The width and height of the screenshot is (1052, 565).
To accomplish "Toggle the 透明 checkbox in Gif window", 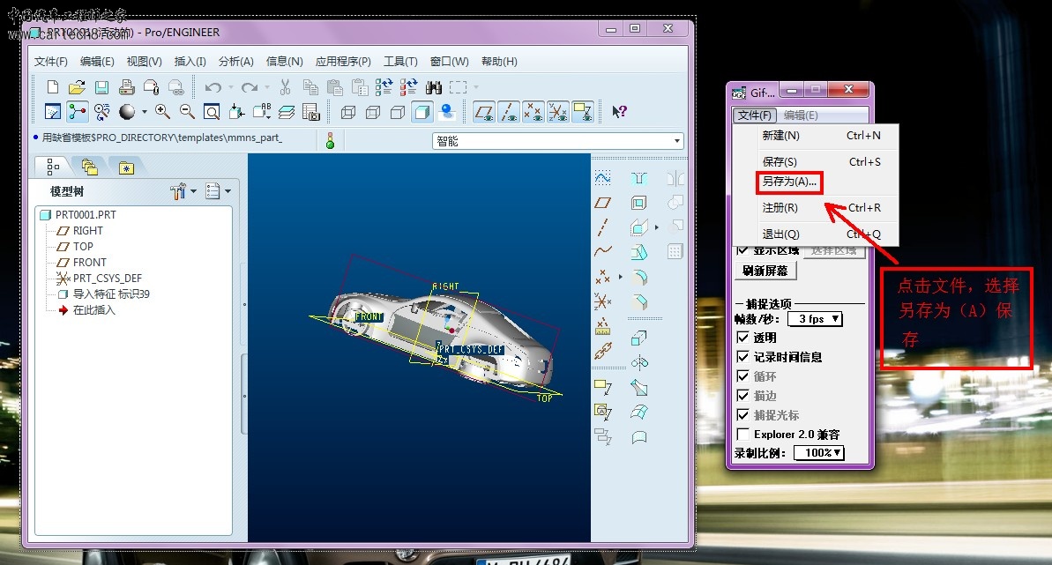I will point(742,338).
